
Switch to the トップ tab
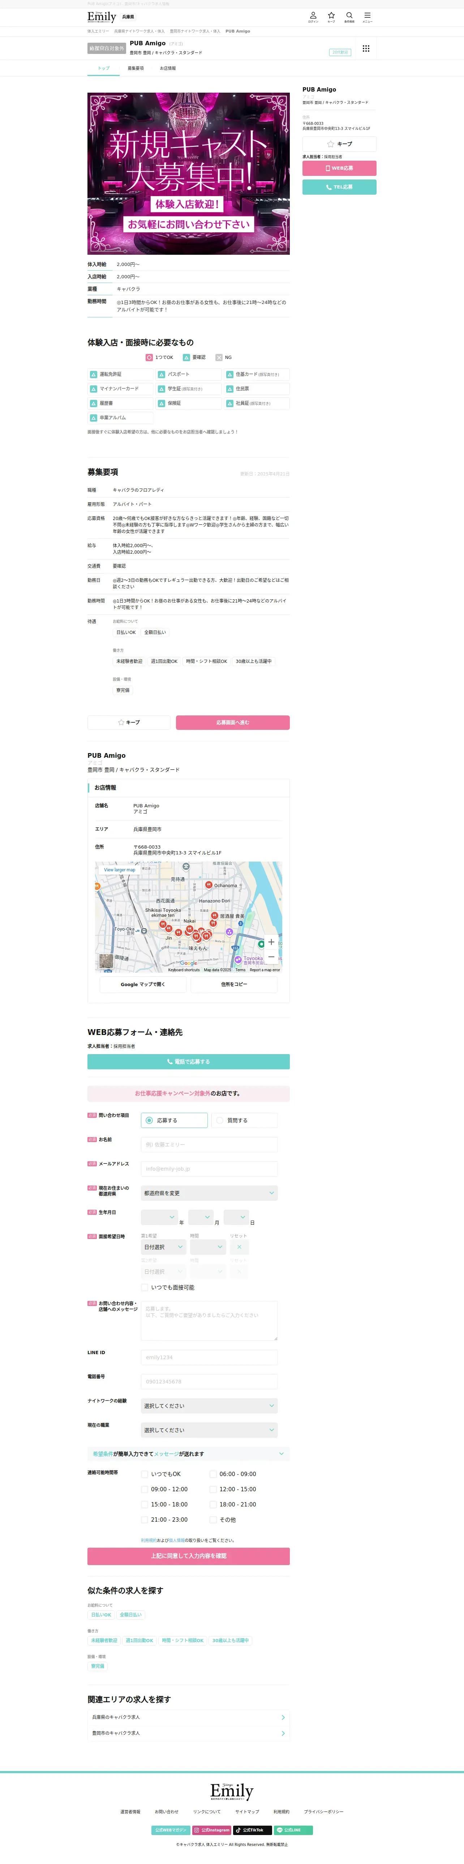pyautogui.click(x=103, y=68)
